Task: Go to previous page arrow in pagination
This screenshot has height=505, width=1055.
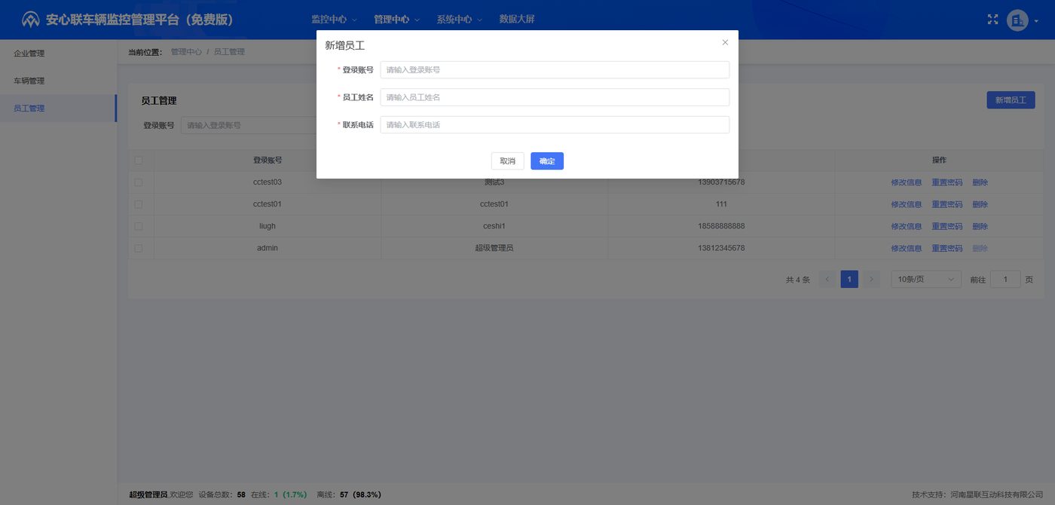Action: 827,280
